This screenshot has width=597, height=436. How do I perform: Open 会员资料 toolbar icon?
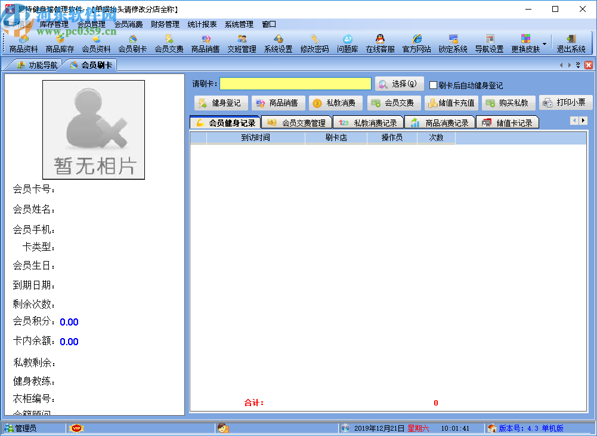pyautogui.click(x=97, y=44)
